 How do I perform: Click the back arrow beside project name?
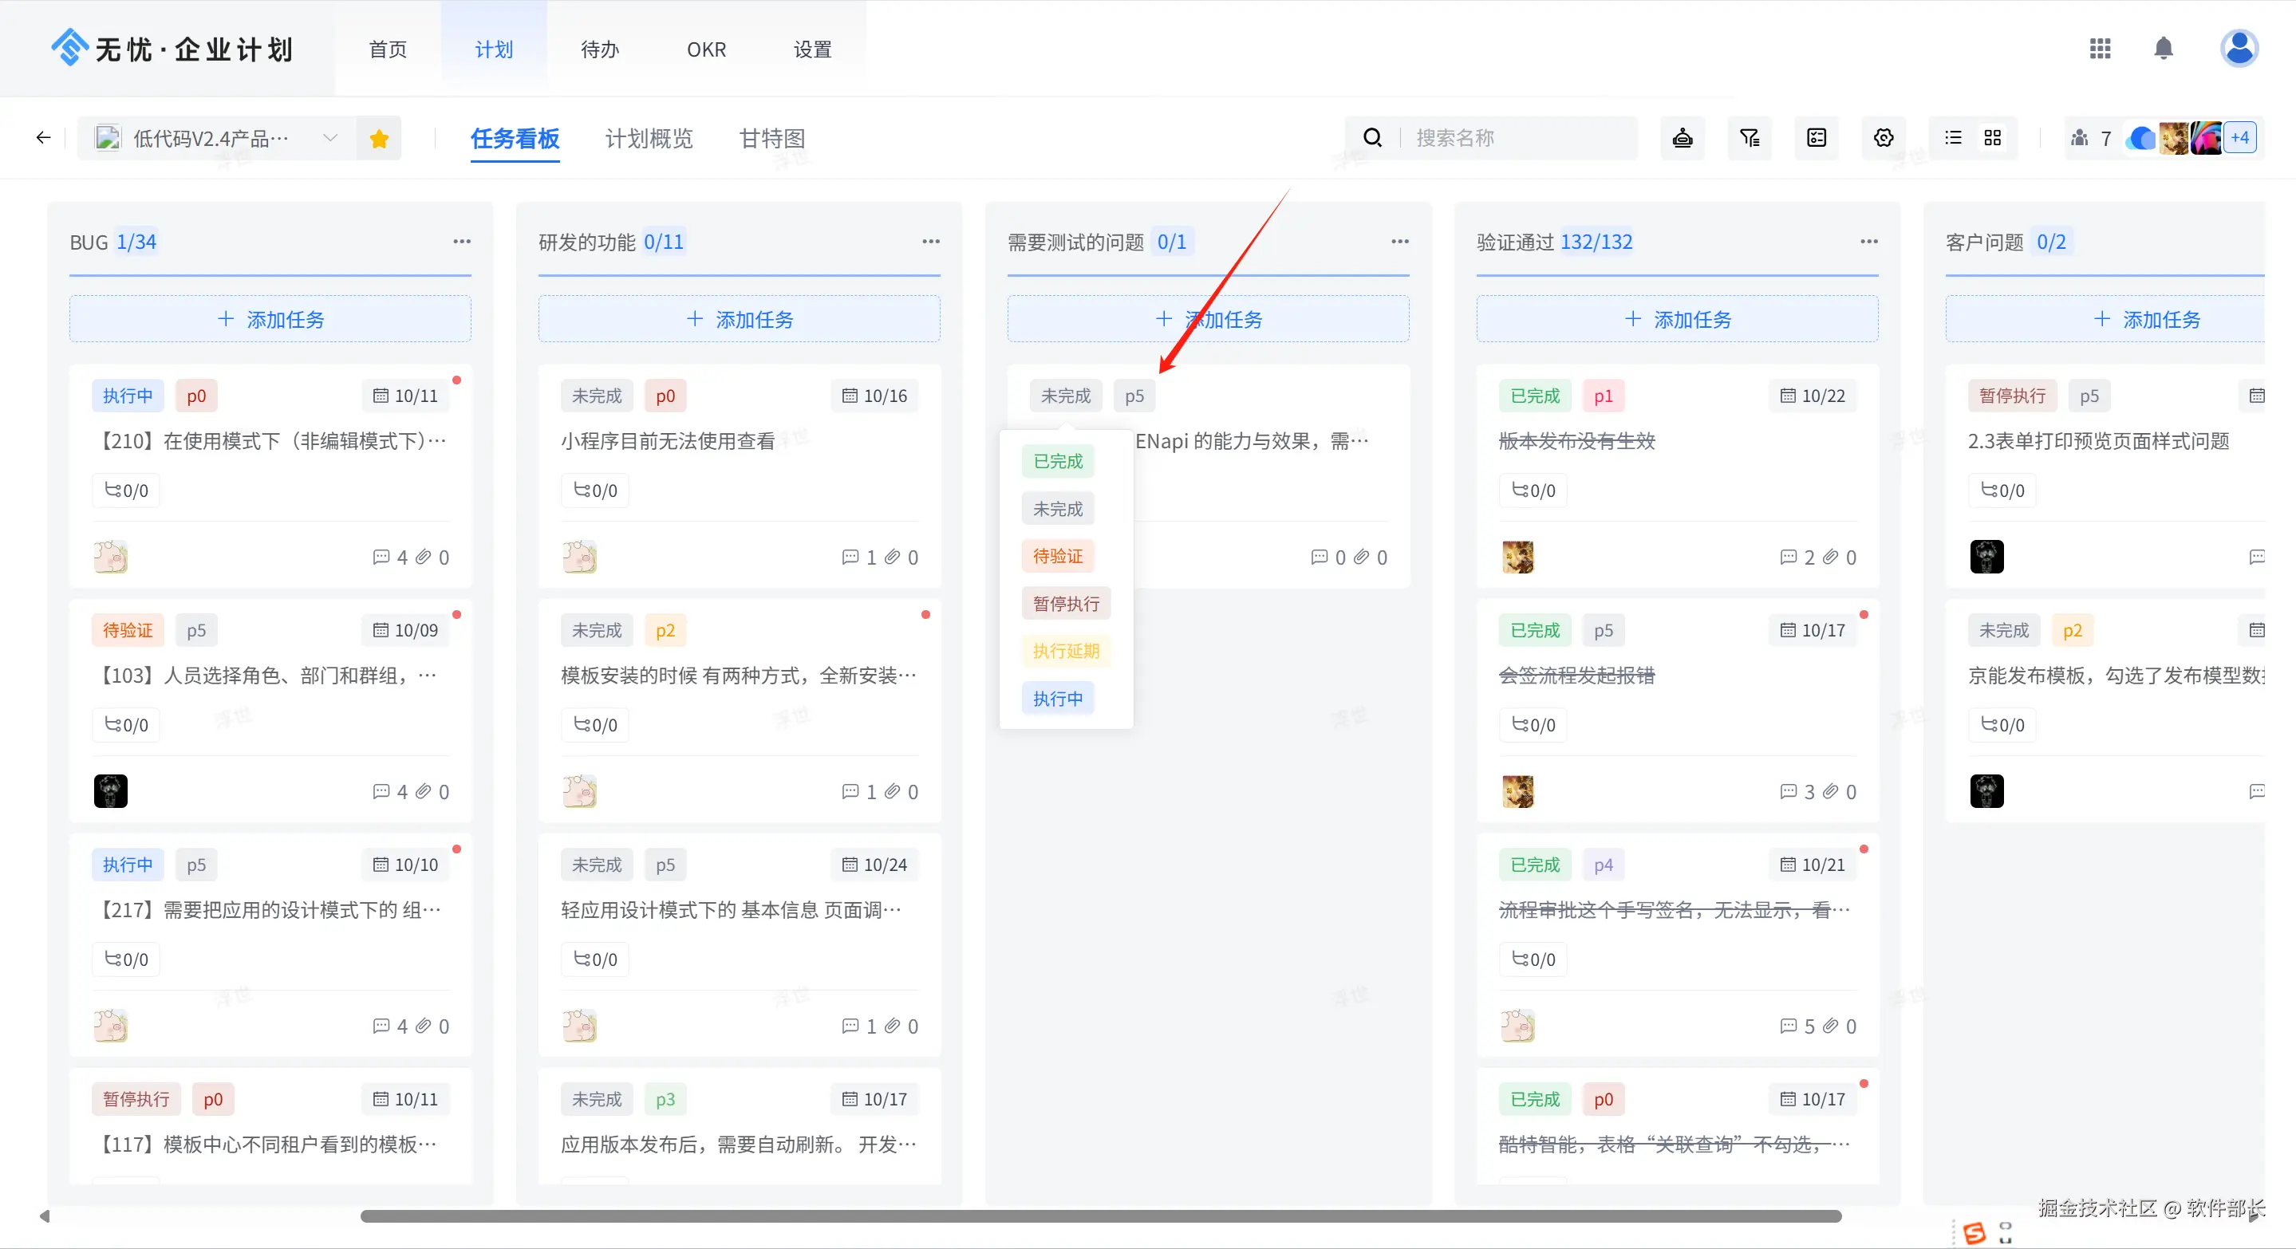point(43,138)
